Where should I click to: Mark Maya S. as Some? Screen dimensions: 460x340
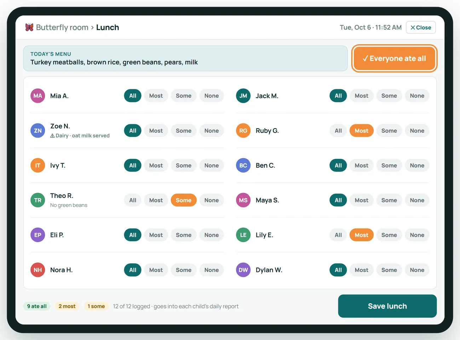click(389, 200)
